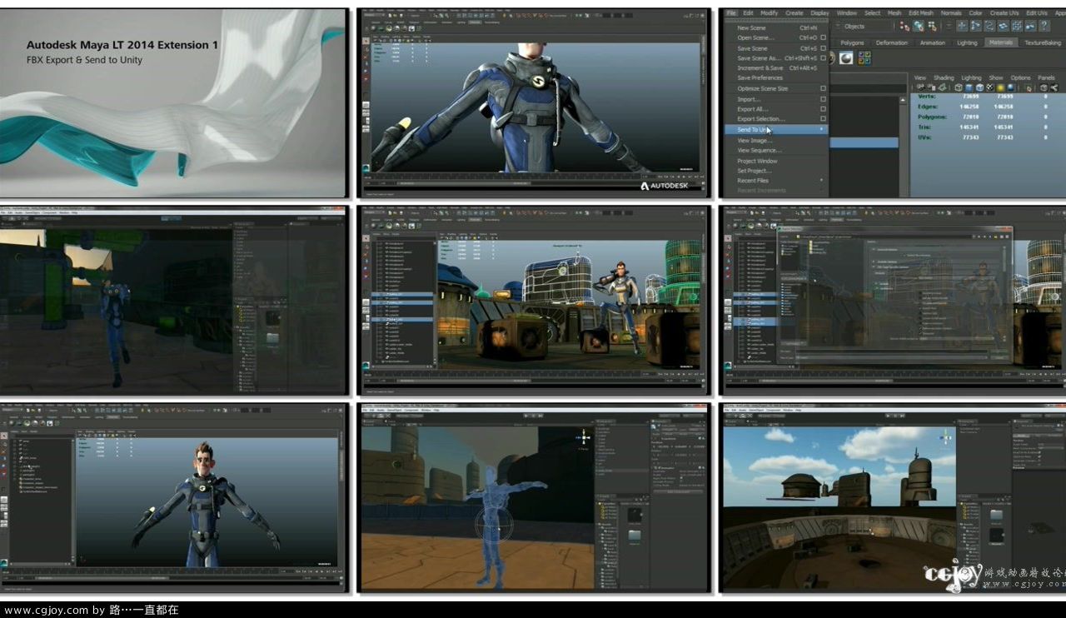Toggle snap to points icon
The height and width of the screenshot is (618, 1066).
[x=989, y=26]
